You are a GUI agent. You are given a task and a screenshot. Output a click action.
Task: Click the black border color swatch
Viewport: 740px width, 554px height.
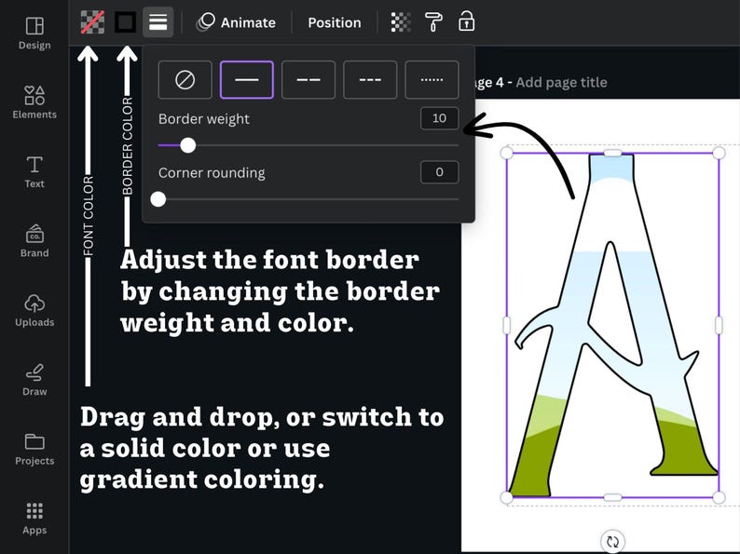[126, 22]
